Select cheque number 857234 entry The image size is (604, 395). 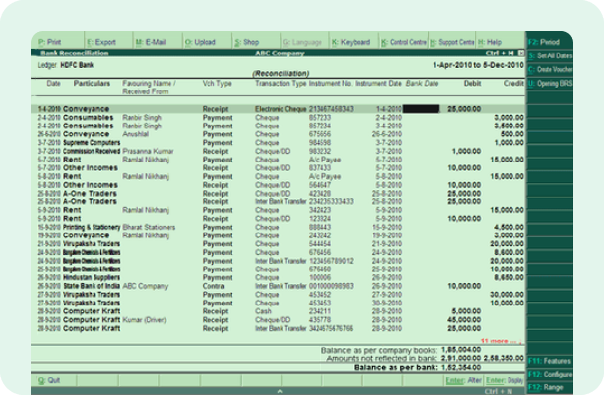pyautogui.click(x=320, y=126)
